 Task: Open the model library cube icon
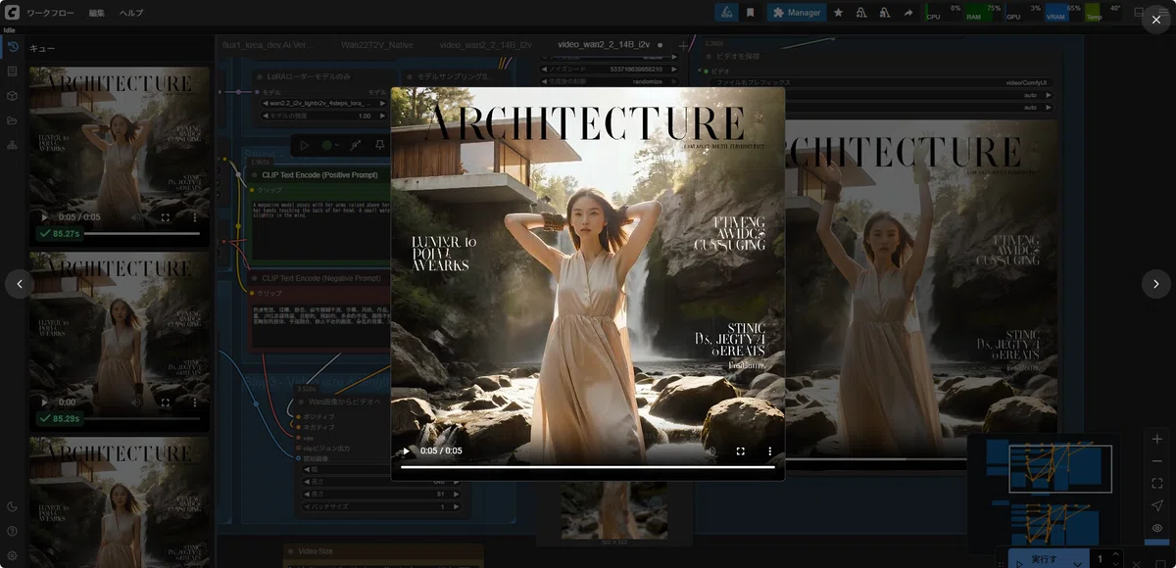point(12,96)
